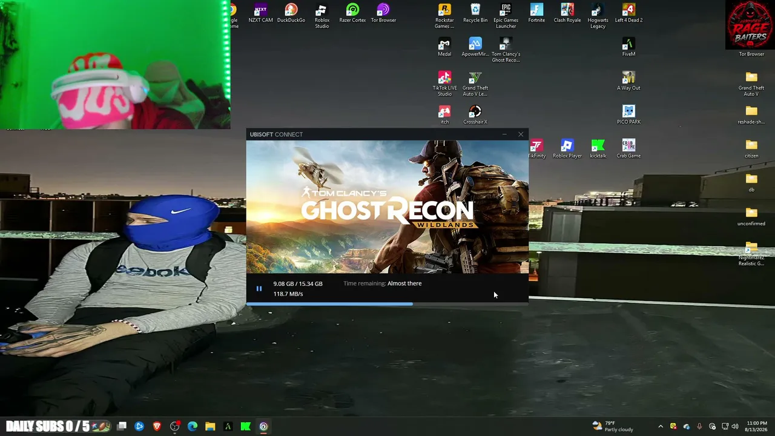Open OBS Studio from the taskbar

[x=175, y=426]
